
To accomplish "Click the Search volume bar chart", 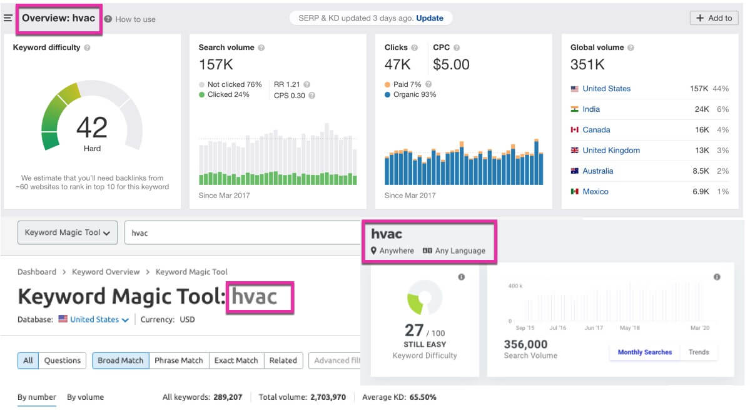I will coord(278,154).
